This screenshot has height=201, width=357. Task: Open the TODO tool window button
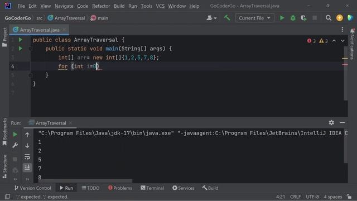90,188
